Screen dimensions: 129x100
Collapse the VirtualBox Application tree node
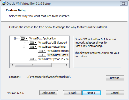click(x=15, y=38)
